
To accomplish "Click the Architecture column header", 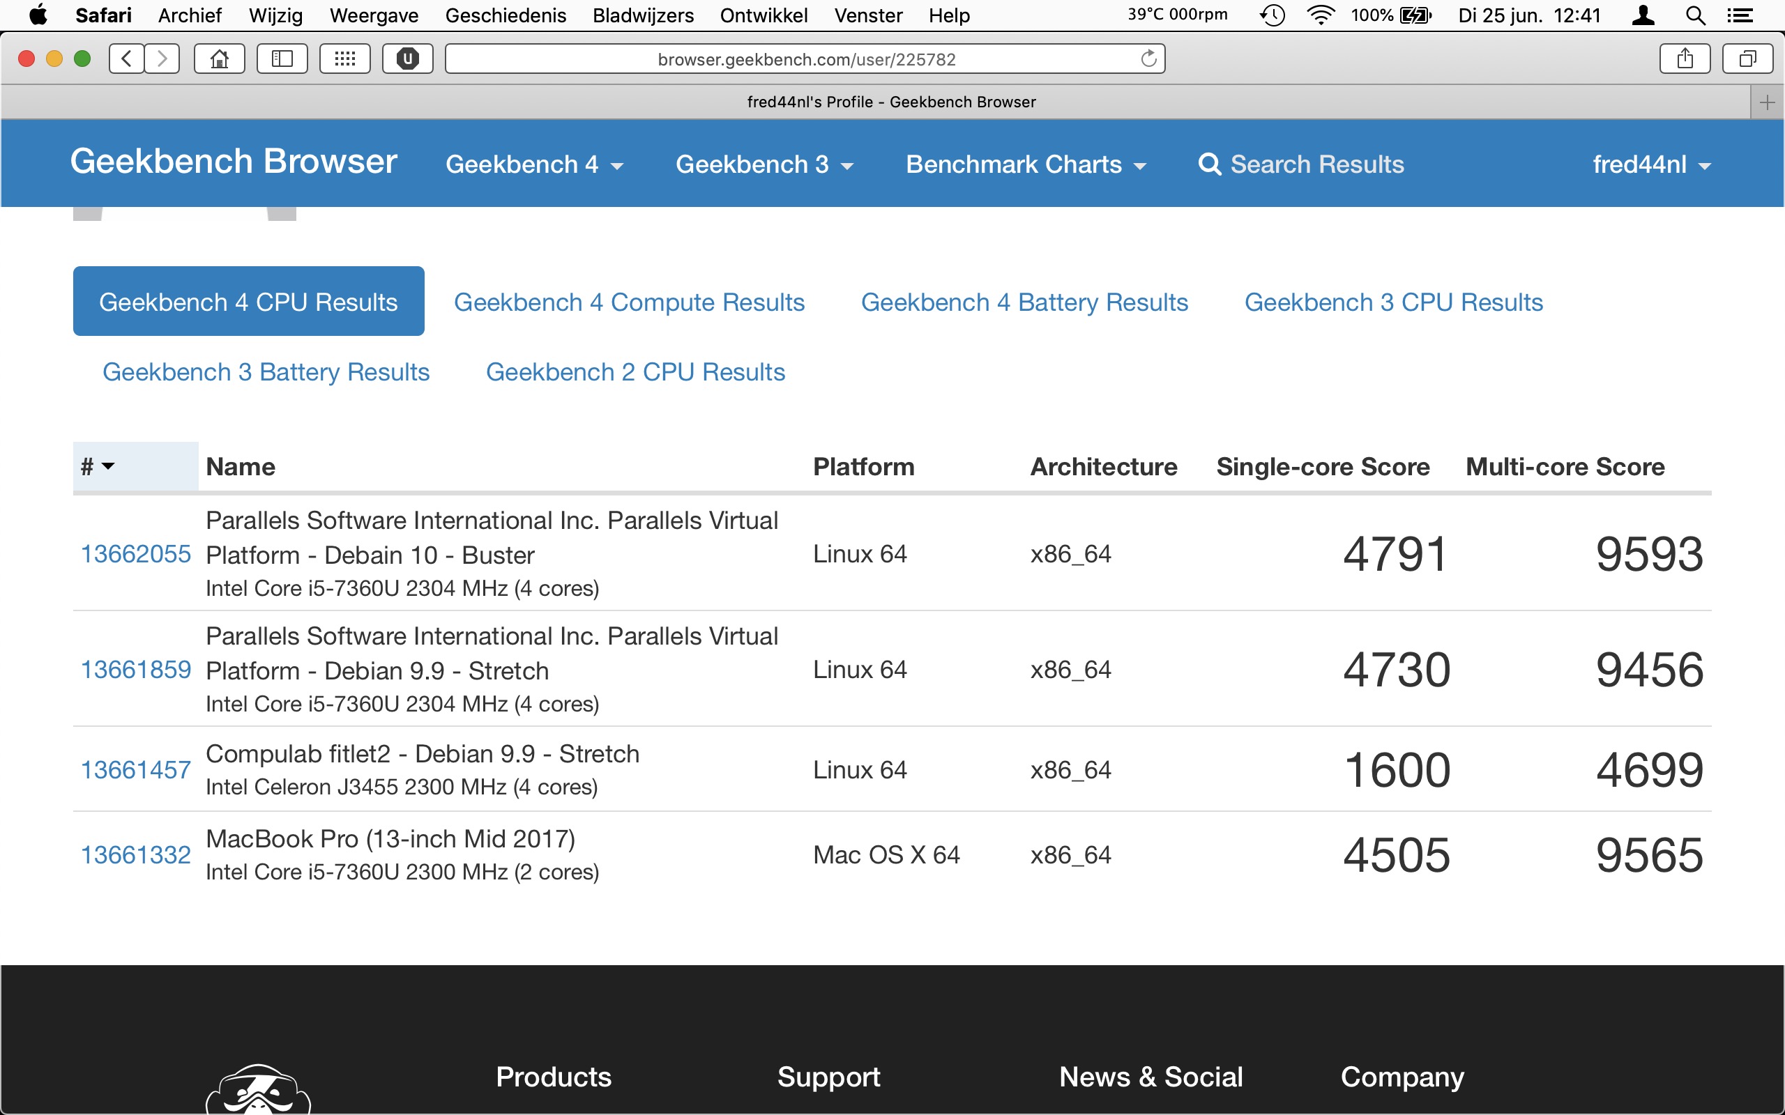I will click(1104, 467).
